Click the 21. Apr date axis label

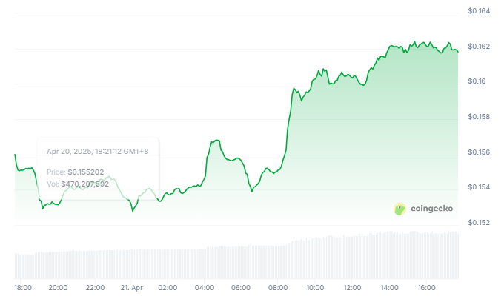(131, 287)
